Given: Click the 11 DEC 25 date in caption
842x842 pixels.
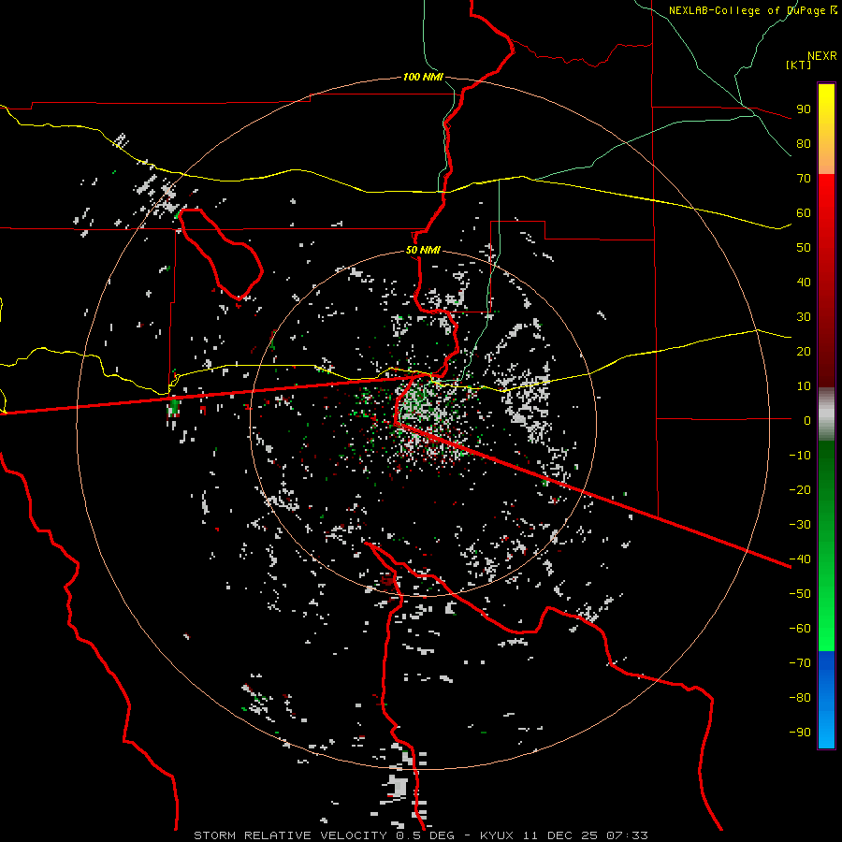Looking at the screenshot, I should pyautogui.click(x=561, y=835).
